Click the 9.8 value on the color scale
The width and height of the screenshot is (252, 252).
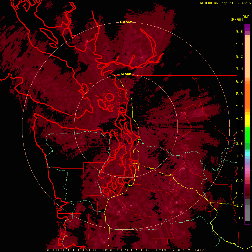239,31
